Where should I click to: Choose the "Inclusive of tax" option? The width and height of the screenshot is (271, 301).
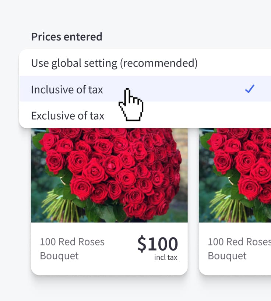click(x=67, y=89)
